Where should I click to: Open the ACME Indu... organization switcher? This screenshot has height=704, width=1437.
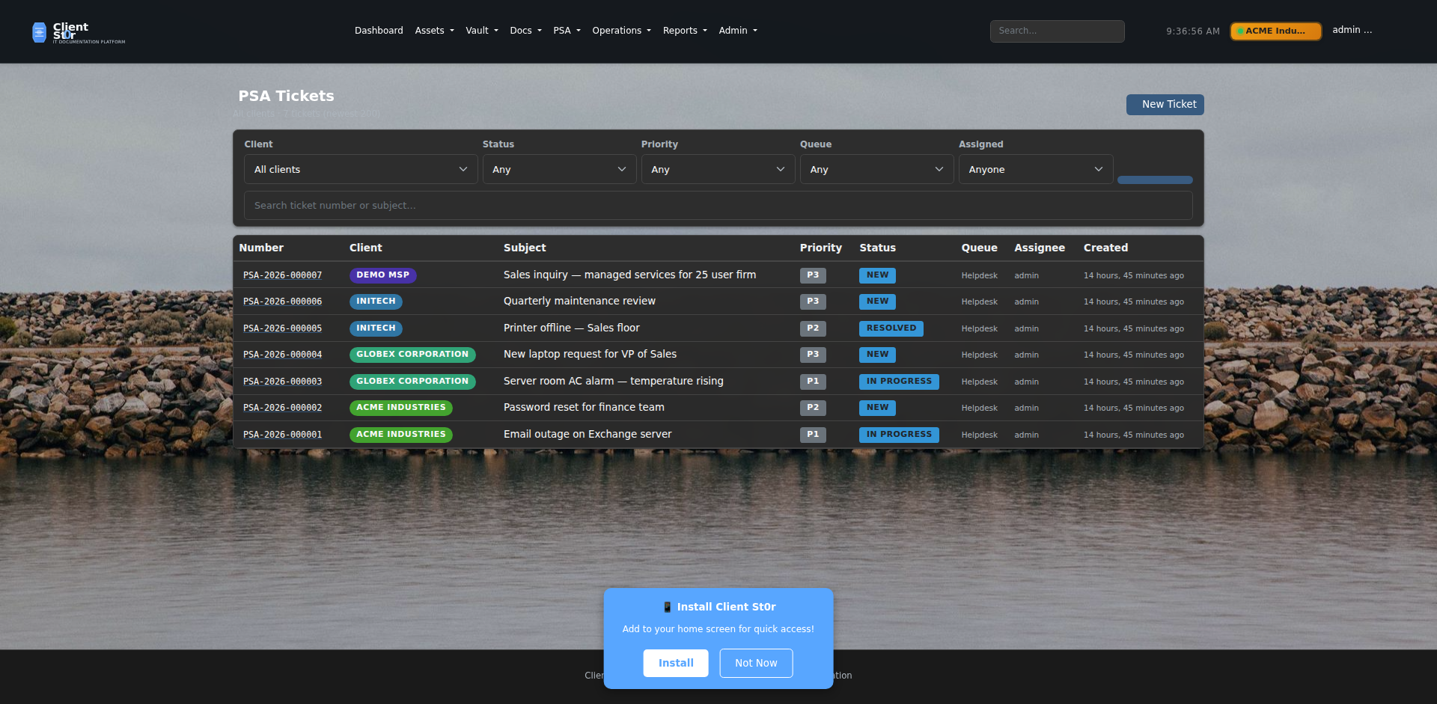click(1275, 31)
